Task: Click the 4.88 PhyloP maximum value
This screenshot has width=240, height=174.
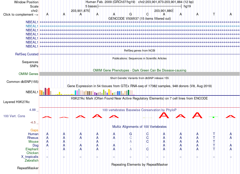Action: pos(32,110)
